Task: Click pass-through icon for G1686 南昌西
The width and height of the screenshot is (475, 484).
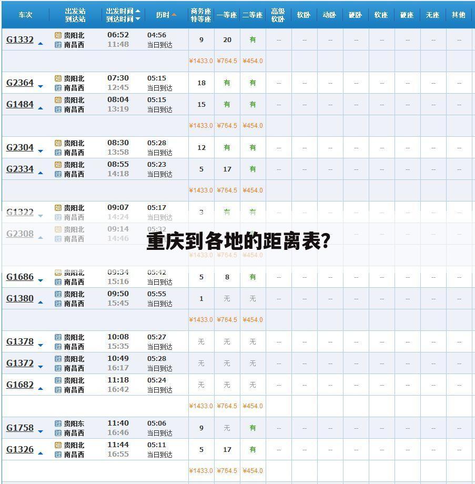Action: (x=58, y=282)
